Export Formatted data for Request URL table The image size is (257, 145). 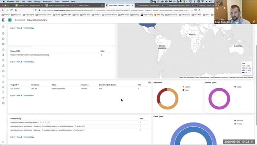(29, 62)
